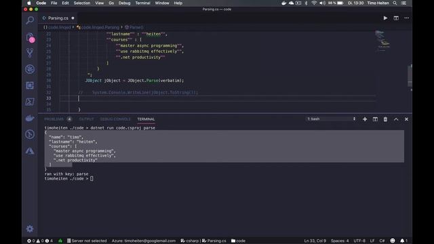Click the battery status in menu bar
The height and width of the screenshot is (244, 434).
pos(336,3)
